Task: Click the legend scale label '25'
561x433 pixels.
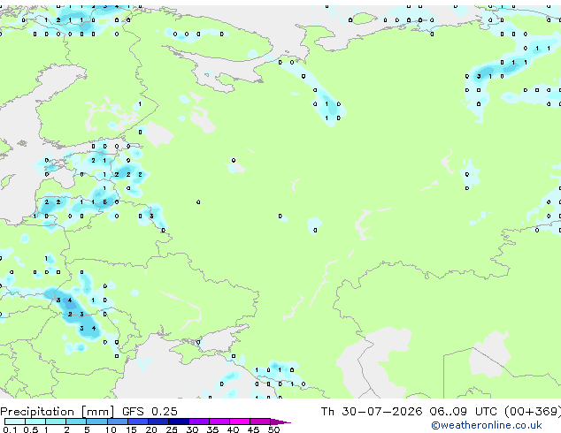Action: tap(172, 429)
